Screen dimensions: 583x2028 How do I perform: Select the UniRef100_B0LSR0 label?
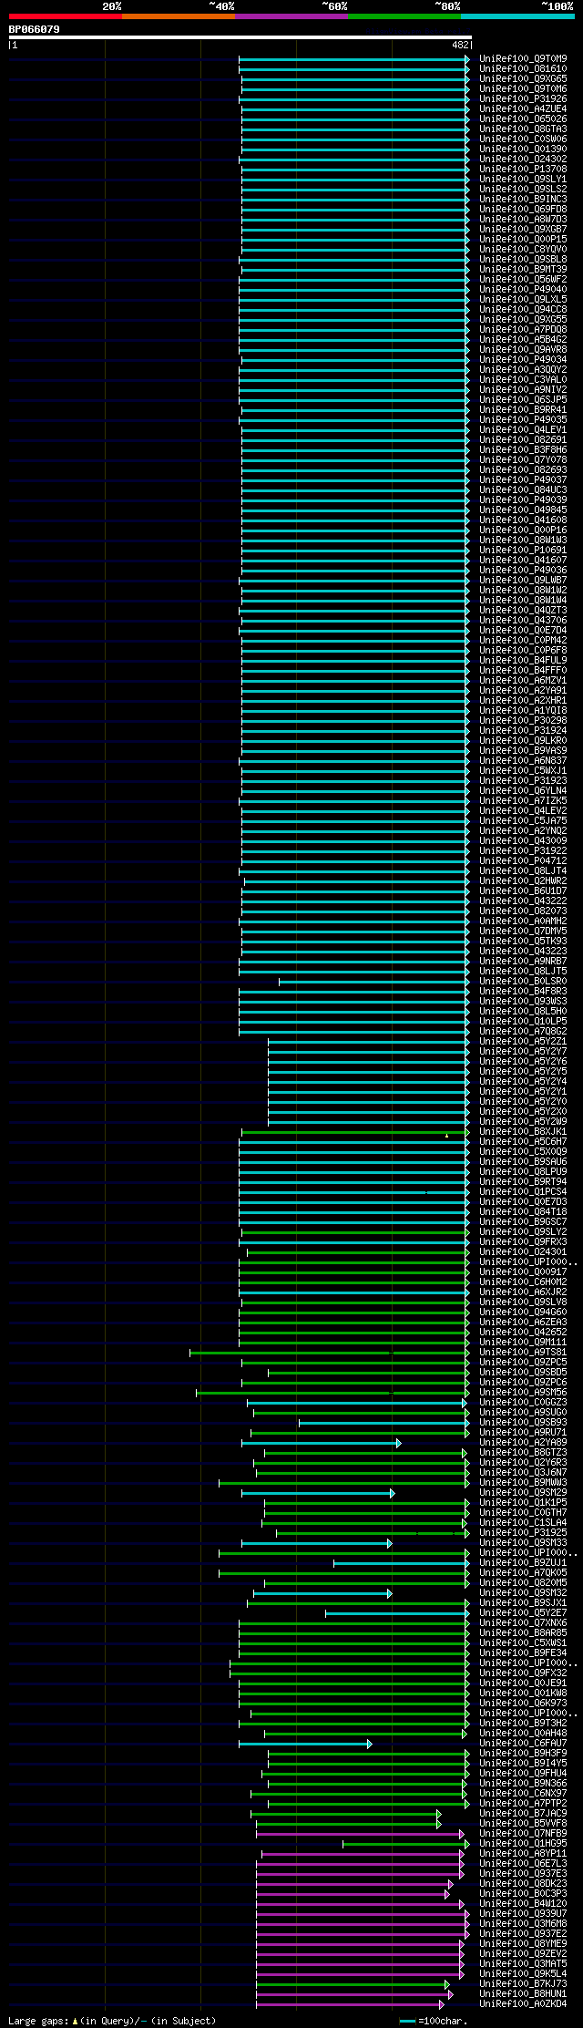(523, 981)
